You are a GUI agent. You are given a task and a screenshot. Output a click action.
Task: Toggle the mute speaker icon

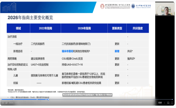(x=6, y=103)
